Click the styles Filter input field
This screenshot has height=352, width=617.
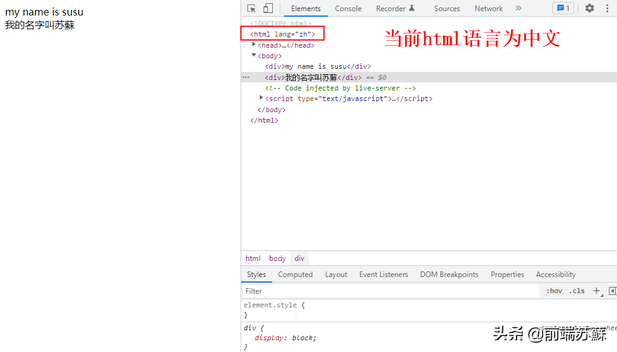pos(391,291)
